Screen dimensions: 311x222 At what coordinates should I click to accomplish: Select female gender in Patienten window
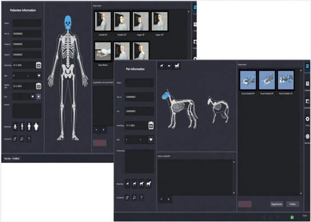tap(22, 139)
